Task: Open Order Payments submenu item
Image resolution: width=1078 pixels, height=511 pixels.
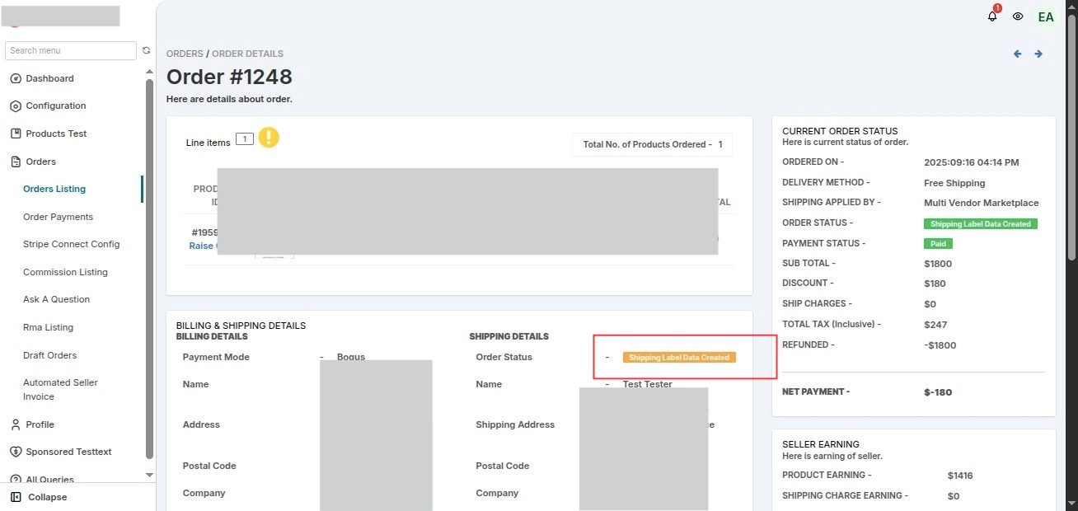Action: (58, 217)
